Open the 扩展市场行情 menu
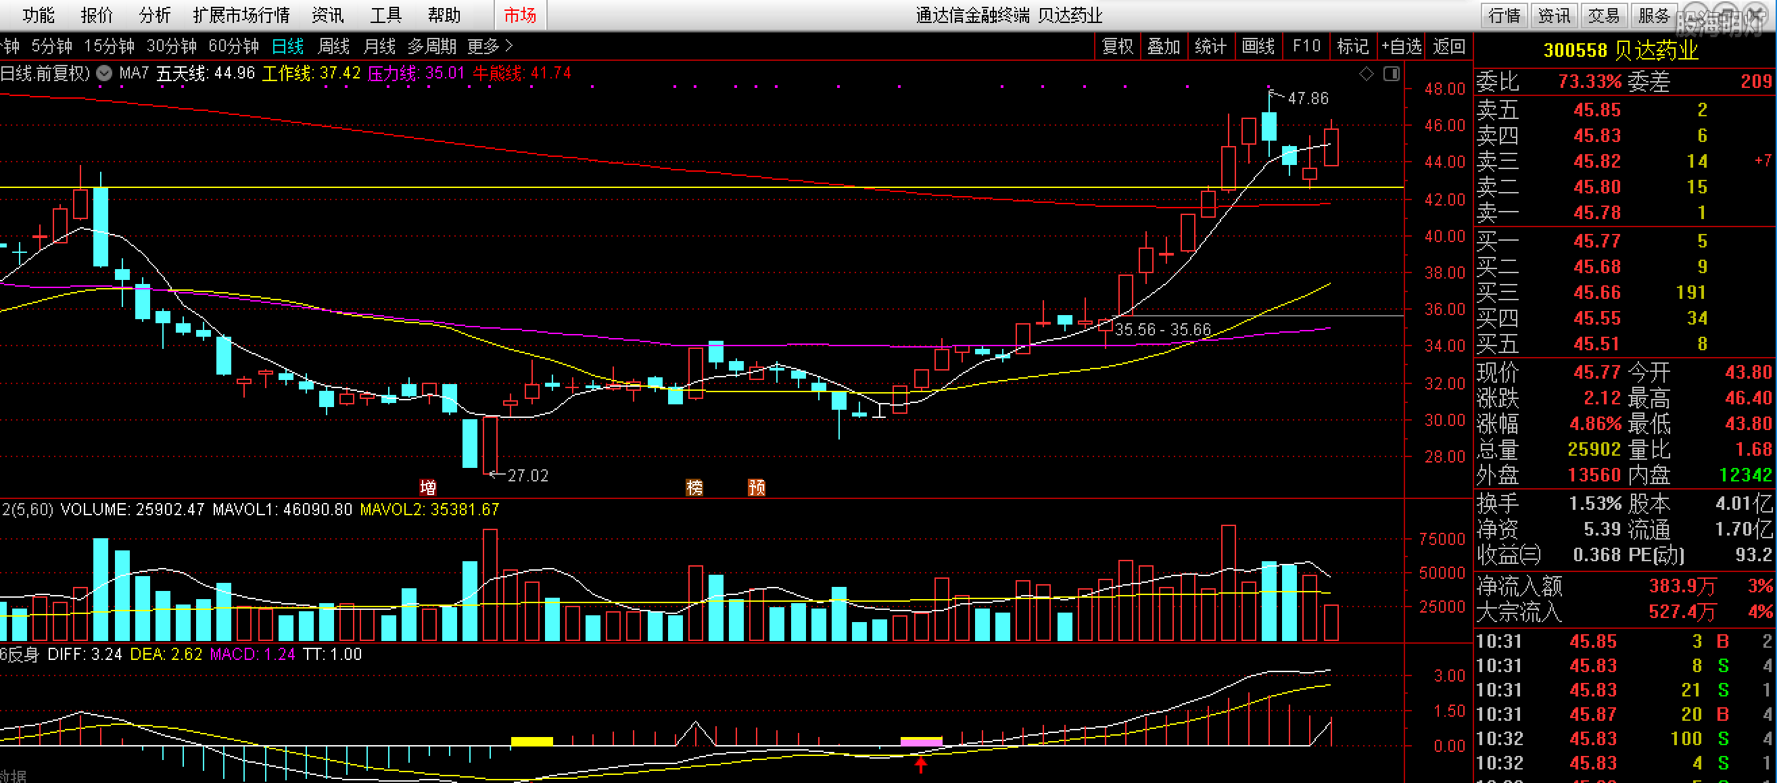This screenshot has height=783, width=1777. click(241, 15)
